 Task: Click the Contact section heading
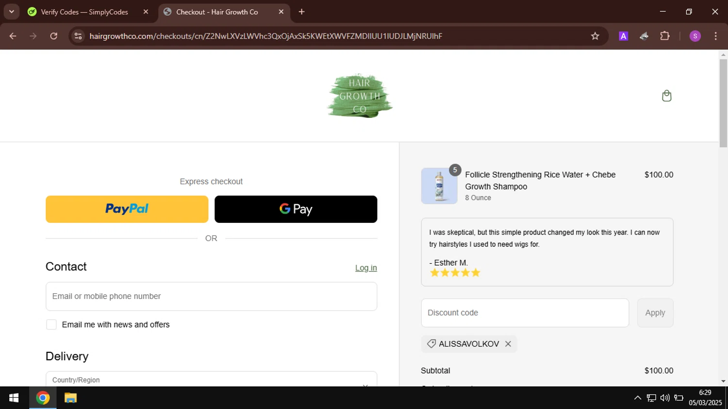pos(66,267)
